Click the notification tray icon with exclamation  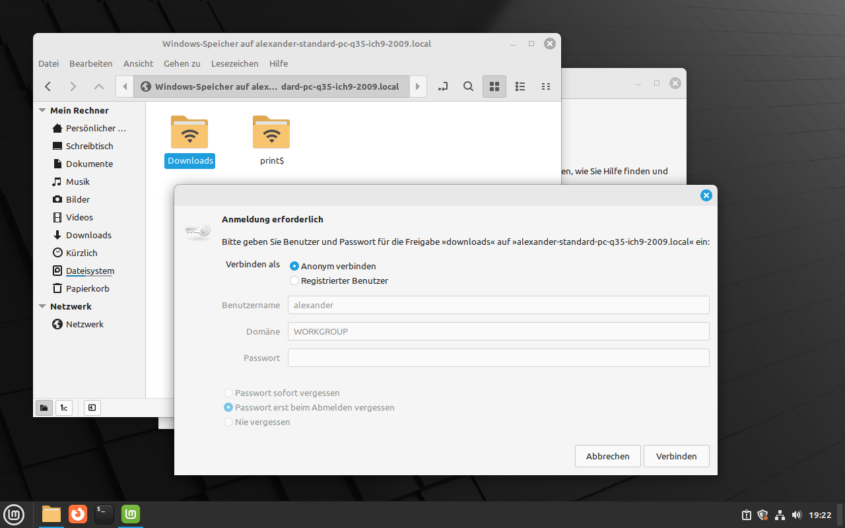pos(746,515)
